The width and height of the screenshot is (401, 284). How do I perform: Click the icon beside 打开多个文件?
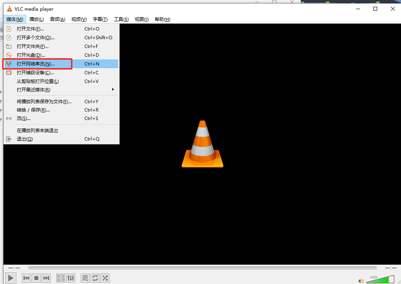[x=9, y=37]
